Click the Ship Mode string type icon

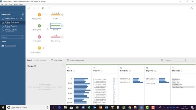173,68
